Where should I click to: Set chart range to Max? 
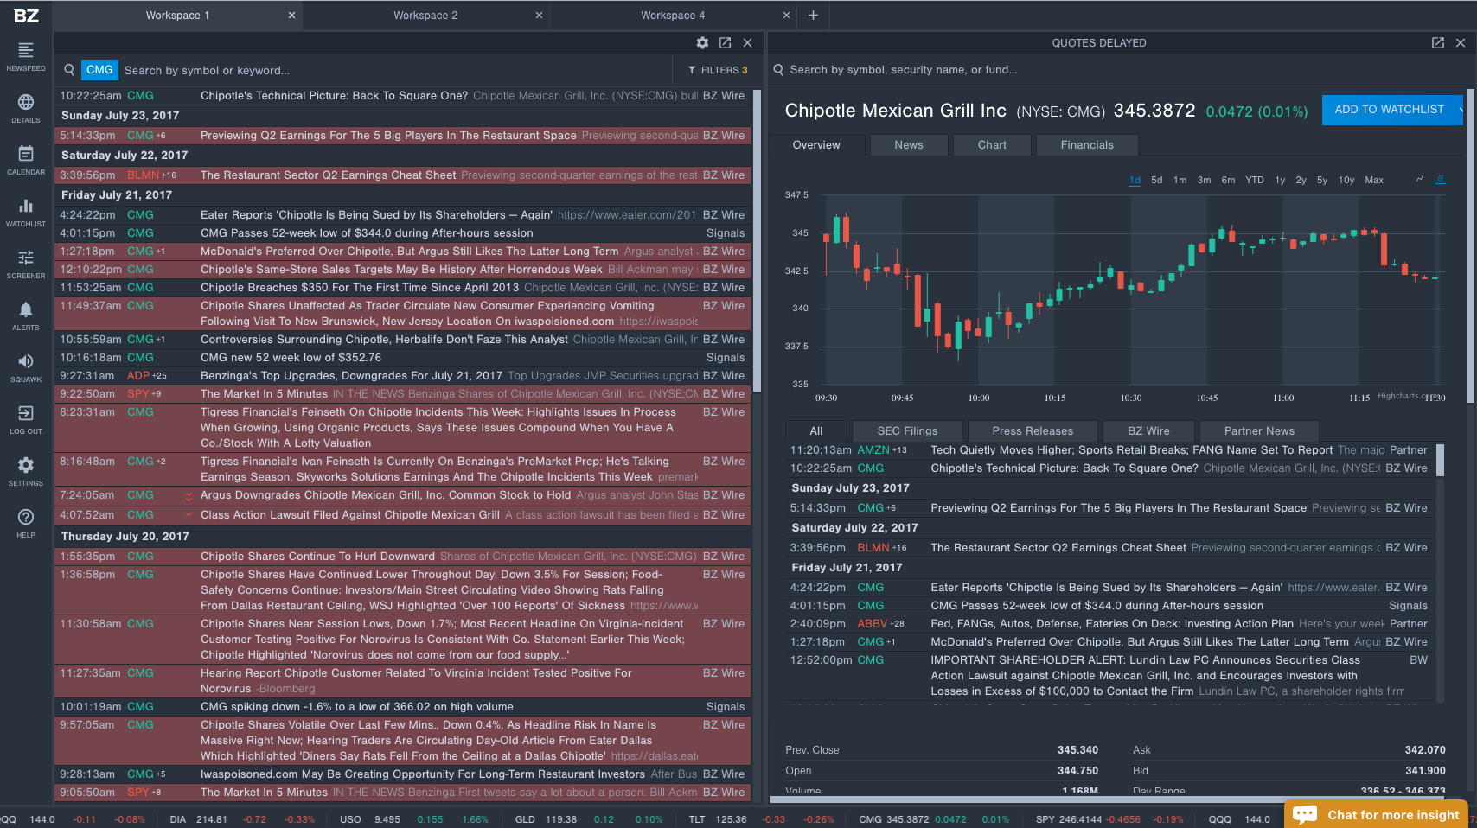pos(1374,181)
